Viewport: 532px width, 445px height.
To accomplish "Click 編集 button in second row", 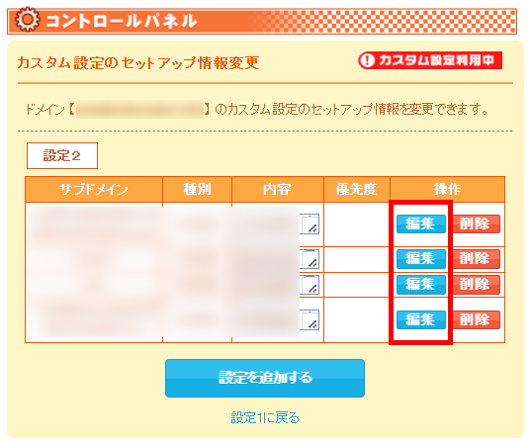I will tap(421, 259).
